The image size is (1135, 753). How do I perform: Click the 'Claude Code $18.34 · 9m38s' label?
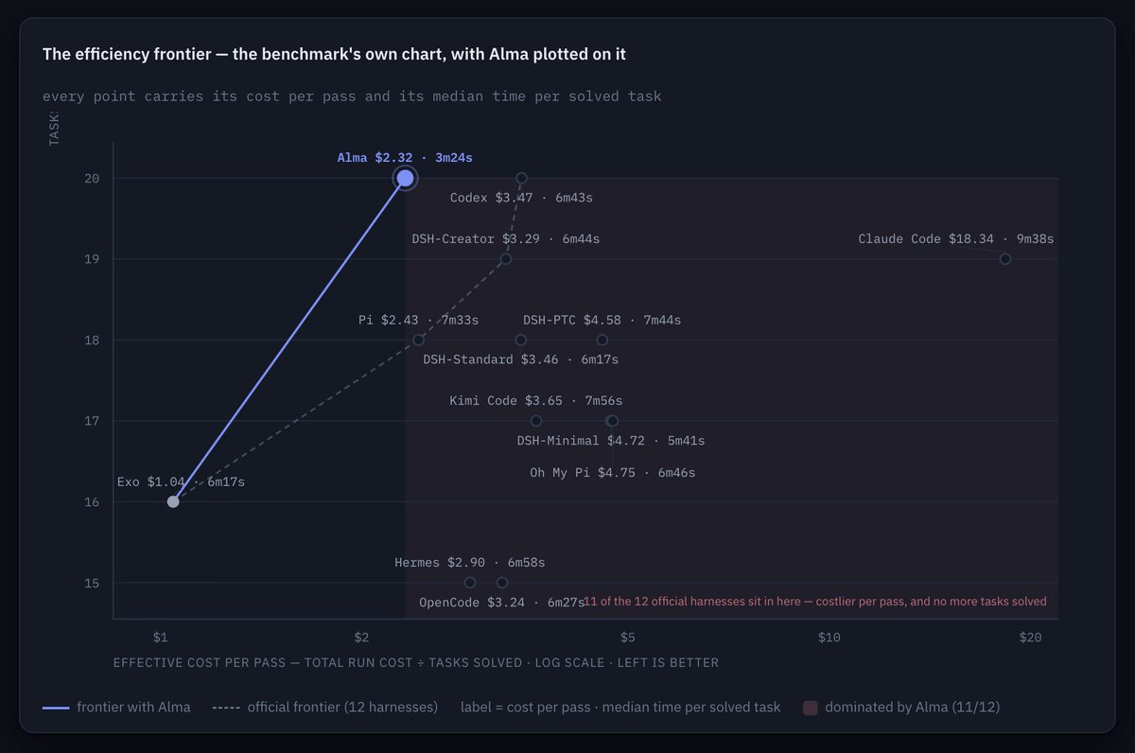tap(956, 239)
